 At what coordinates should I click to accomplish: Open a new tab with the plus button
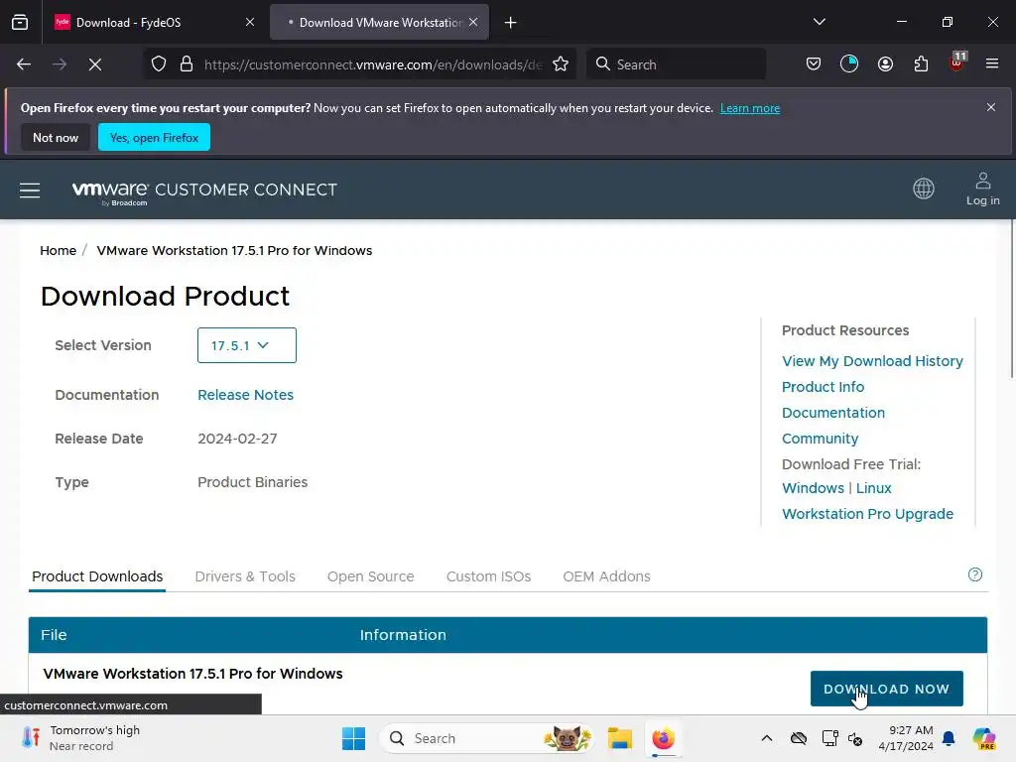point(511,23)
